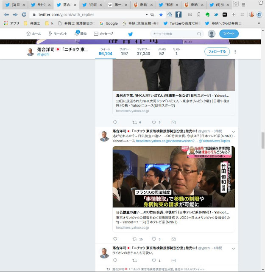Go forward with the browser forward arrow

pos(15,15)
